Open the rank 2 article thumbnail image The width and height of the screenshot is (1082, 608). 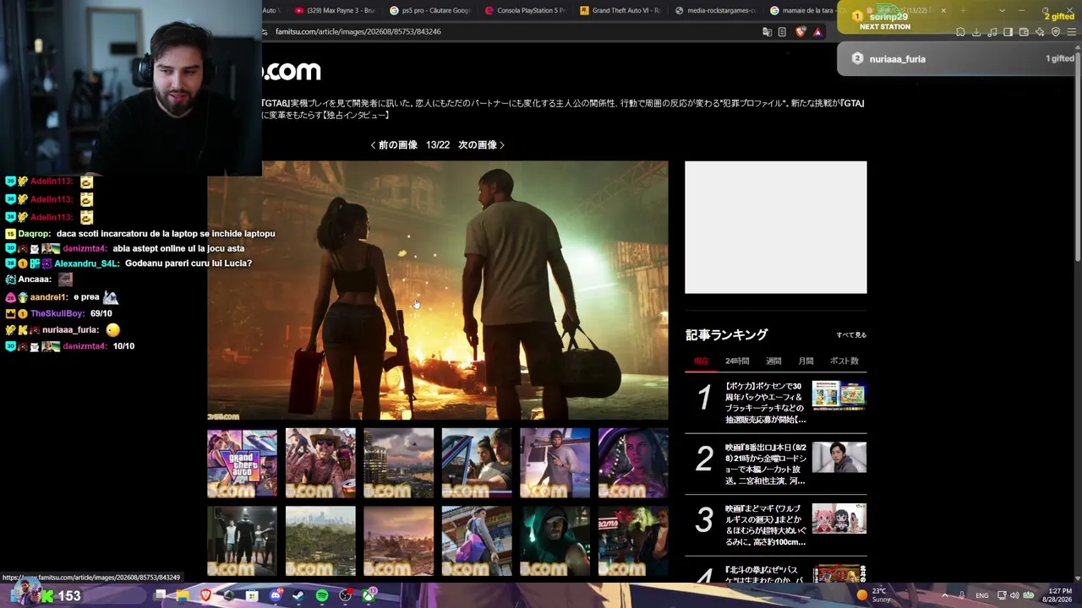pos(839,457)
